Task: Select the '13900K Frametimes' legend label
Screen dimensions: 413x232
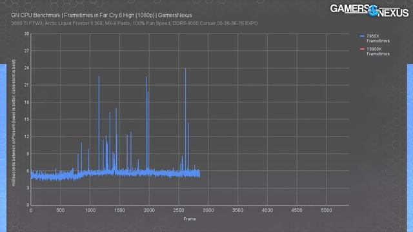Action: [378, 52]
